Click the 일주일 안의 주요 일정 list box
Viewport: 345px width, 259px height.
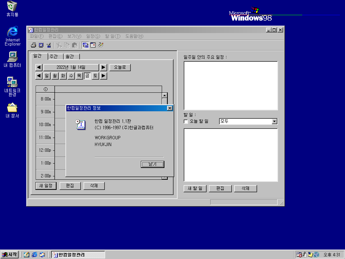(x=231, y=86)
